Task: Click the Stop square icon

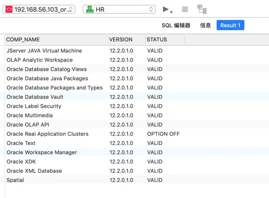Action: [185, 9]
